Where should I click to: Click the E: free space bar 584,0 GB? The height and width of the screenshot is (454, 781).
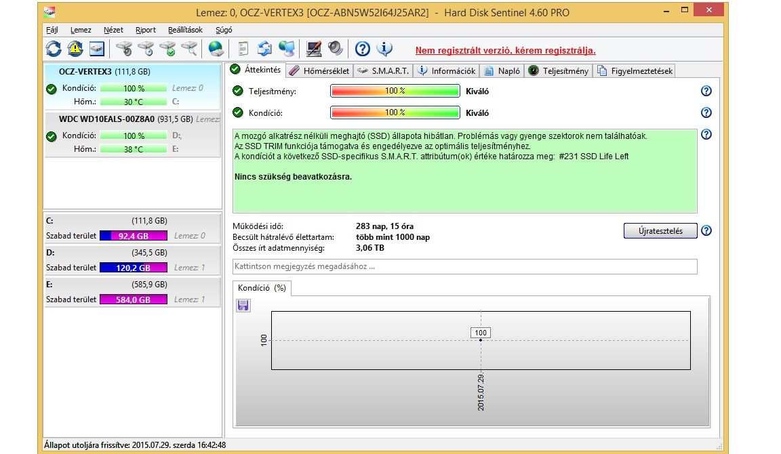point(134,300)
